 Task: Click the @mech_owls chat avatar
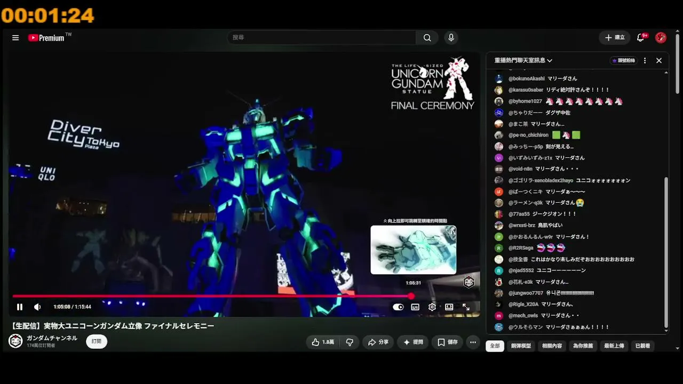click(x=499, y=316)
